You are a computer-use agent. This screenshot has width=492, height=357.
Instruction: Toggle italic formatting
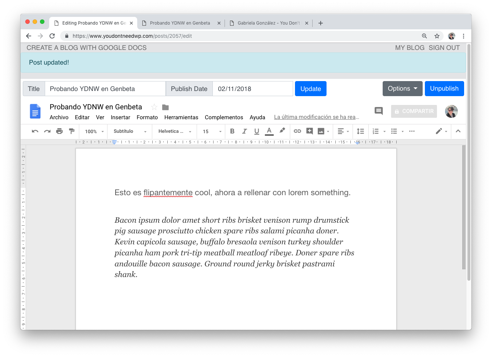[244, 131]
